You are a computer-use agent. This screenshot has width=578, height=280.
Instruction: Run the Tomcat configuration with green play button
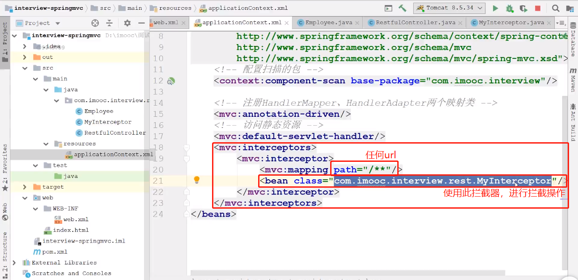click(495, 8)
